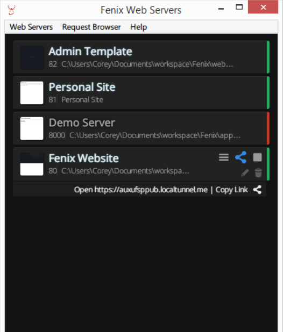Viewport: 283px width, 332px height.
Task: Click the Demo Server thumbnail
Action: (32, 128)
